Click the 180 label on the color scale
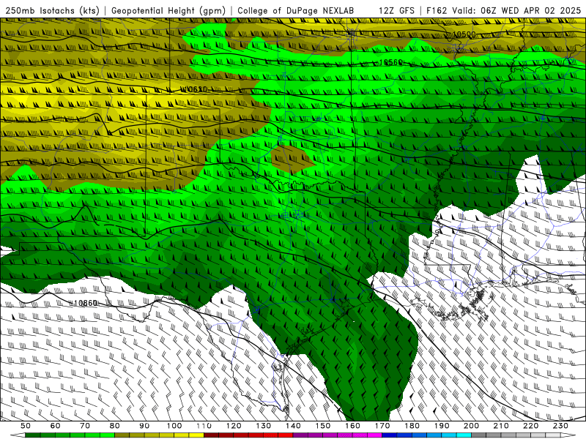 point(412,426)
